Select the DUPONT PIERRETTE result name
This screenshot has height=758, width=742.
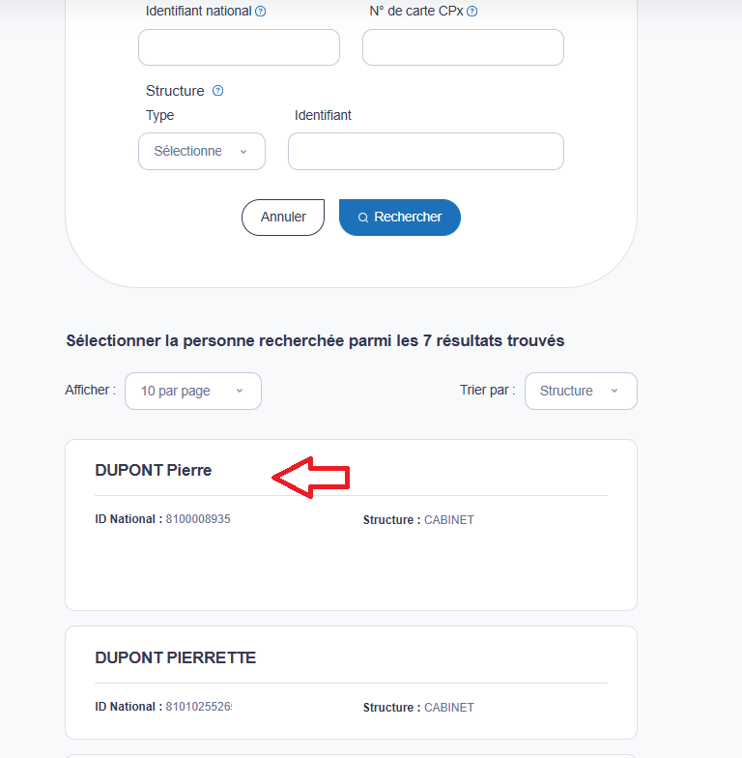176,657
